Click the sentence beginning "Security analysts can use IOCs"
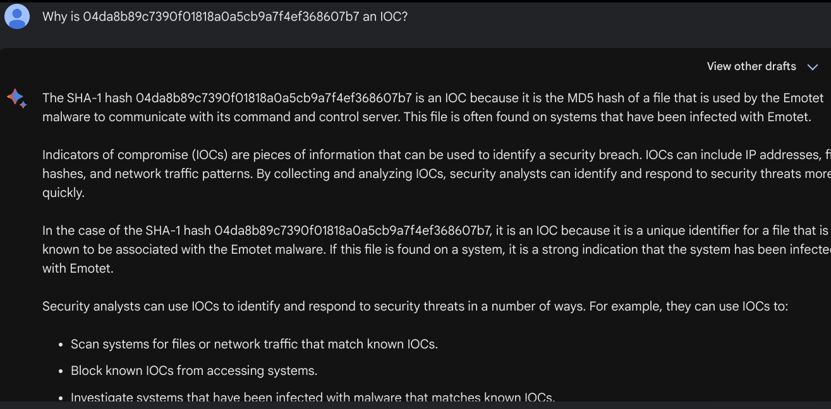This screenshot has width=831, height=409. point(415,306)
